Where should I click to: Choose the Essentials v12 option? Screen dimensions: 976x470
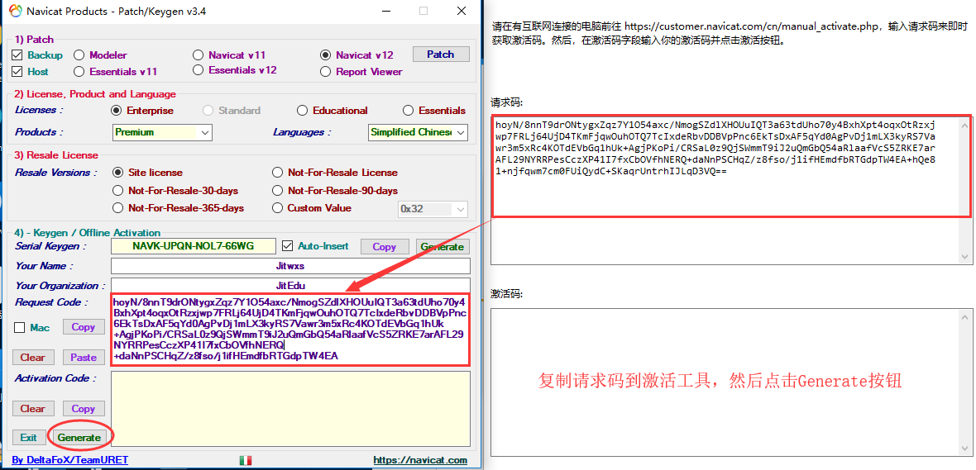point(198,69)
